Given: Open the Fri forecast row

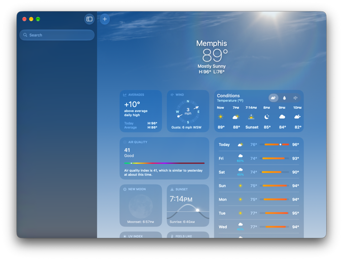Looking at the screenshot, I should pos(259,158).
